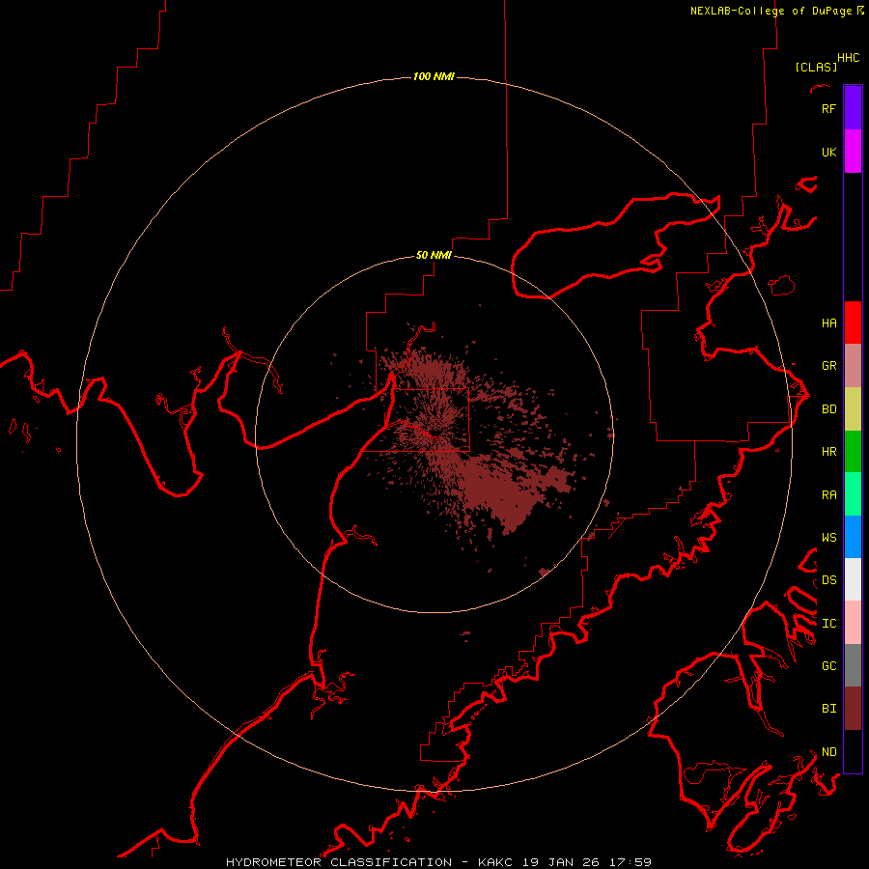Click the GC legend label
869x869 pixels.
(x=828, y=666)
